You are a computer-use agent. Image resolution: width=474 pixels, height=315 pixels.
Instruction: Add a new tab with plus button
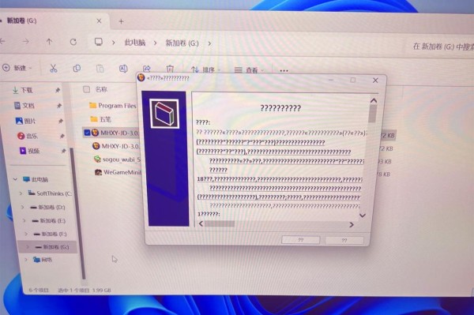[121, 21]
